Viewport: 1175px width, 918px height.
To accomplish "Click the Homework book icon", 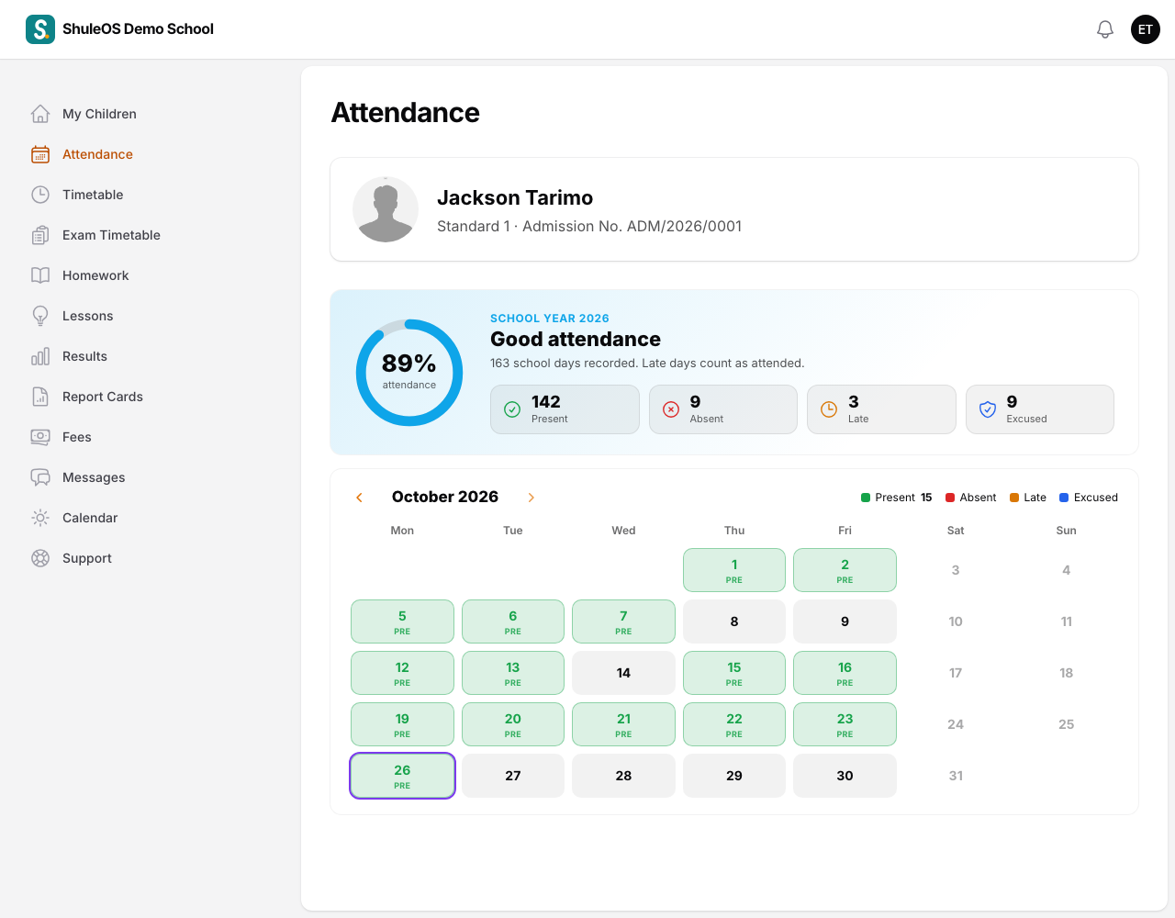I will (40, 275).
